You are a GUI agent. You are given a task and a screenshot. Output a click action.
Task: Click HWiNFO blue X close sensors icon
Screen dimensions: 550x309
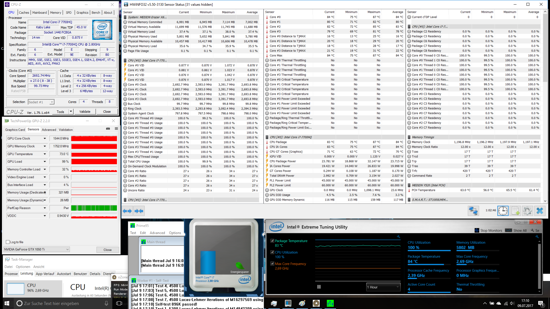tap(540, 211)
